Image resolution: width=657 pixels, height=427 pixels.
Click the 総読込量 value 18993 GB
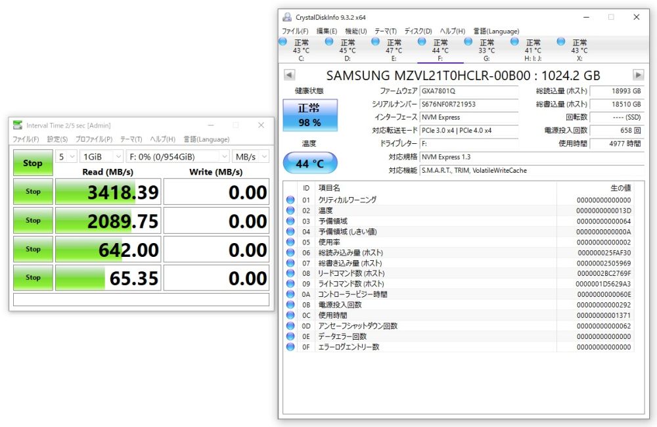[x=617, y=91]
